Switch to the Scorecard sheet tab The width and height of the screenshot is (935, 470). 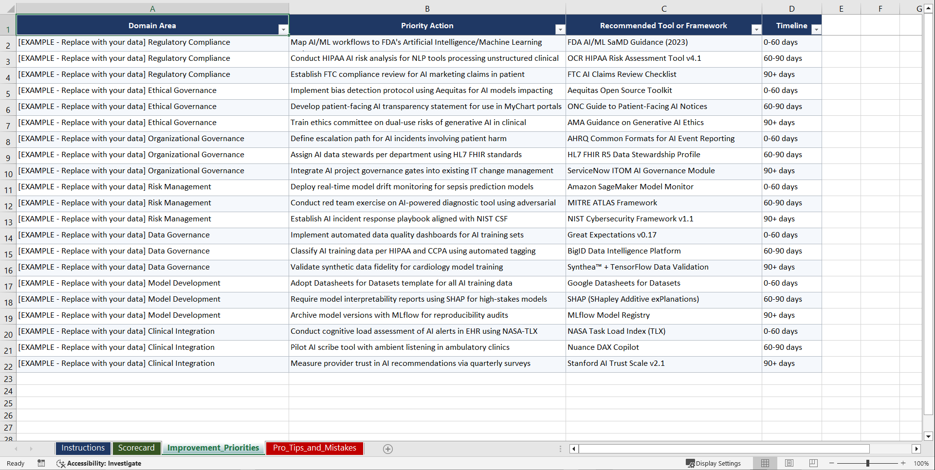click(136, 448)
